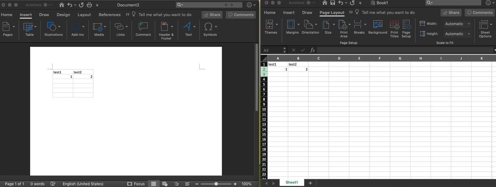This screenshot has width=496, height=187.
Task: Expand the Excel formula bar arrow
Action: [494, 50]
